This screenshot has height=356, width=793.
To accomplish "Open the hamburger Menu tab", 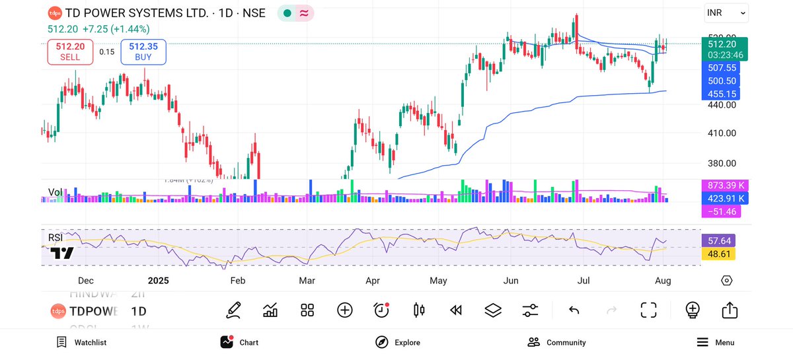I will (x=716, y=342).
